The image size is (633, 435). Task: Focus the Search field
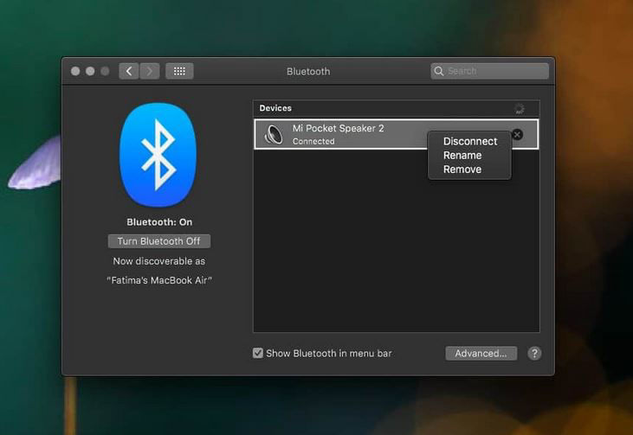(x=489, y=72)
